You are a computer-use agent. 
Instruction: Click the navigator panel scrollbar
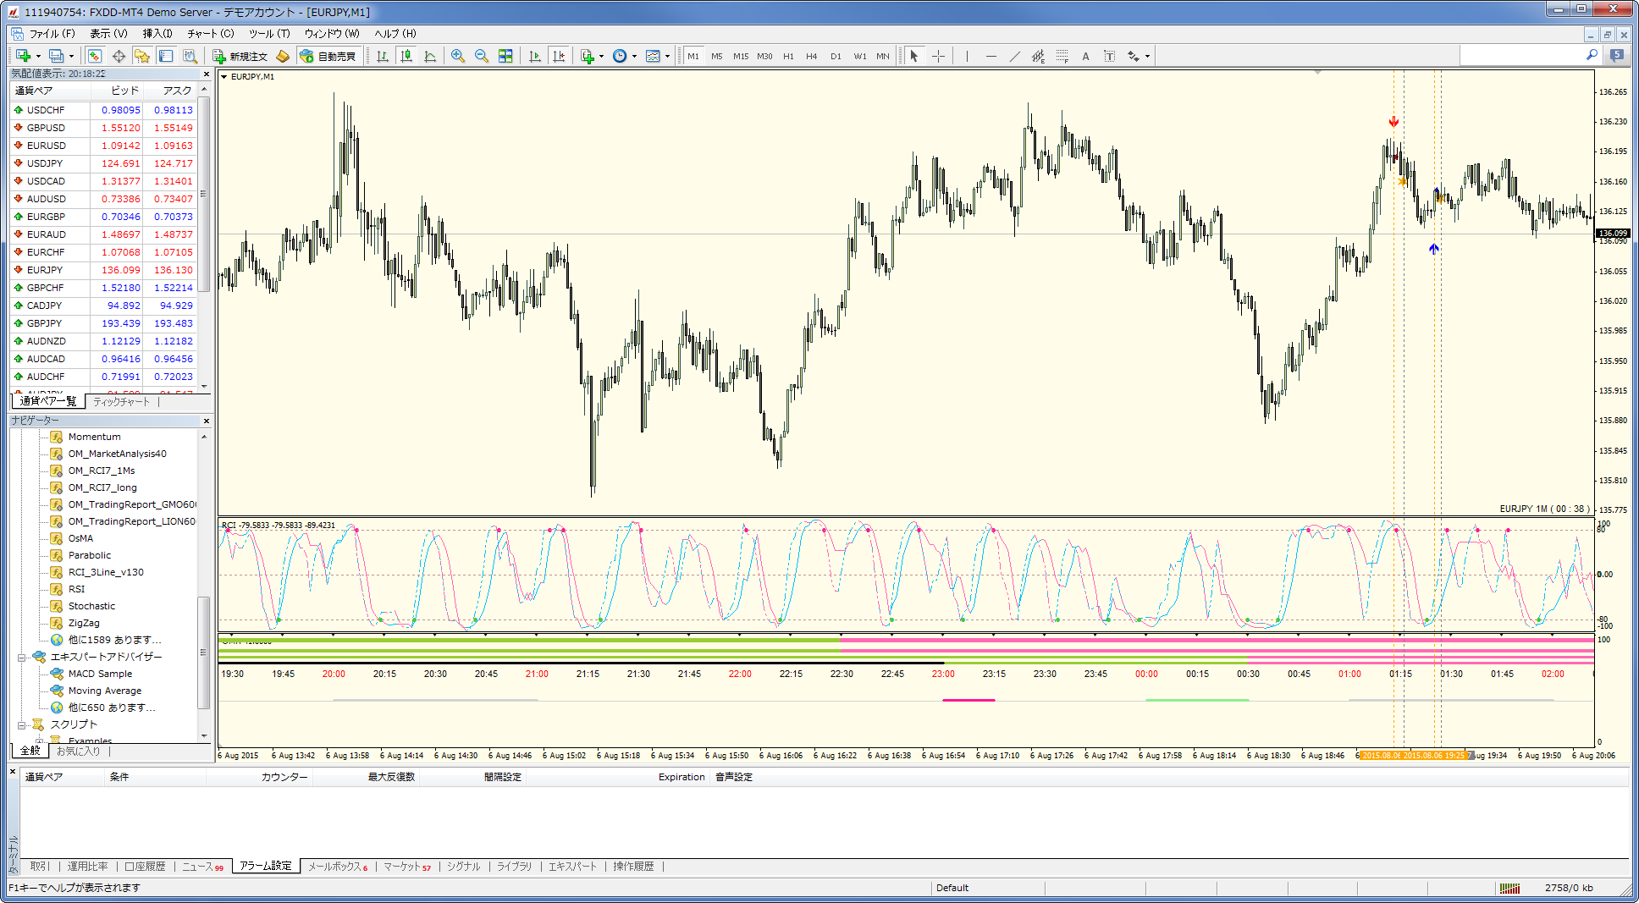click(203, 652)
